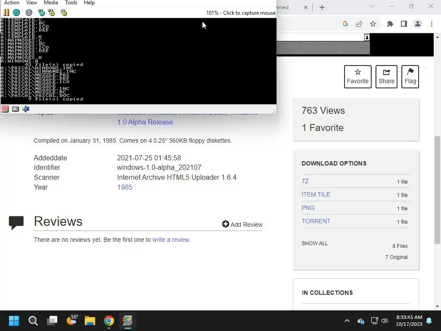Open the volume tray icon
Viewport: 441px width, 331px height.
pos(385,321)
